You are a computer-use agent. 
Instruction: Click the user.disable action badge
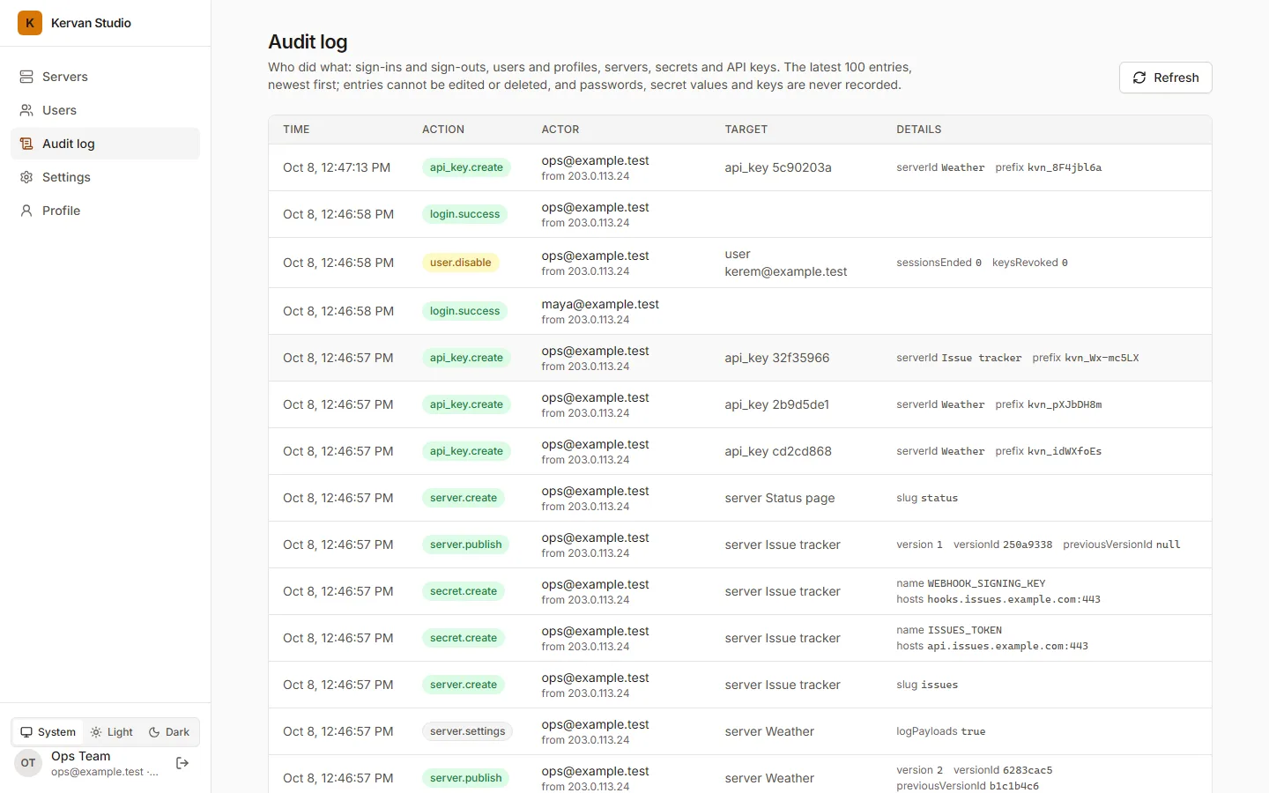[461, 263]
